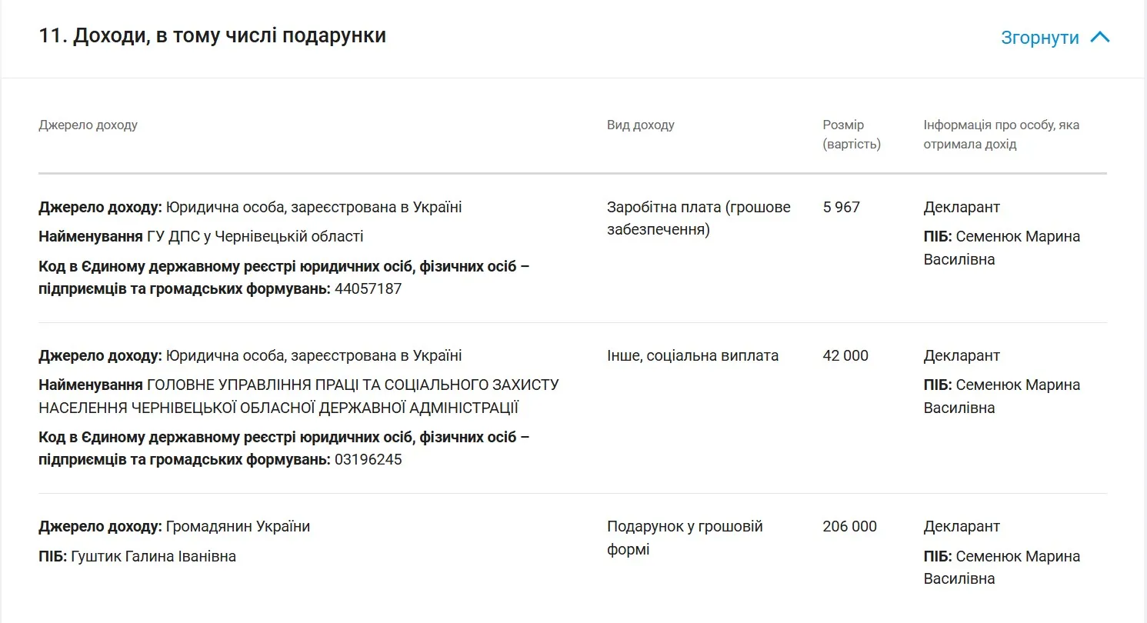Image resolution: width=1147 pixels, height=623 pixels.
Task: Collapse the section using the Згорнути link
Action: click(x=1039, y=38)
